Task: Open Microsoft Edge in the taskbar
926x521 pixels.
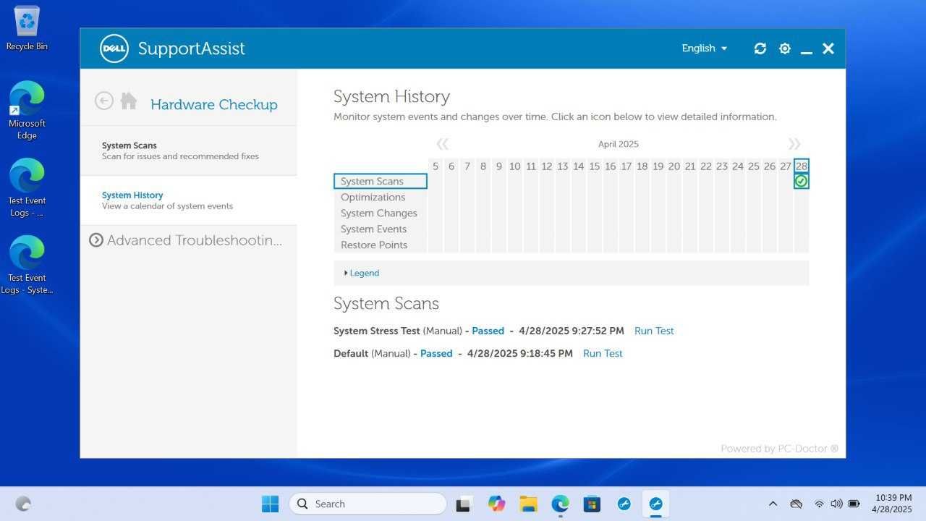Action: [x=560, y=504]
